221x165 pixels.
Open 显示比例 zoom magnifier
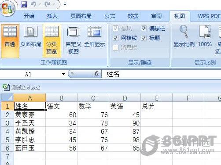point(184,36)
